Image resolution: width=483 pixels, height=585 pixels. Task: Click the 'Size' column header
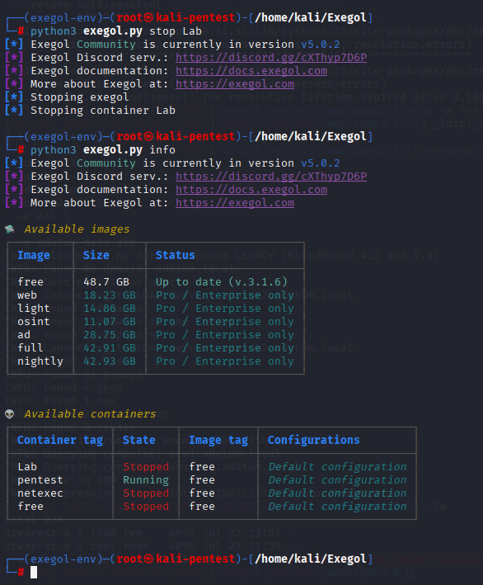tap(96, 255)
